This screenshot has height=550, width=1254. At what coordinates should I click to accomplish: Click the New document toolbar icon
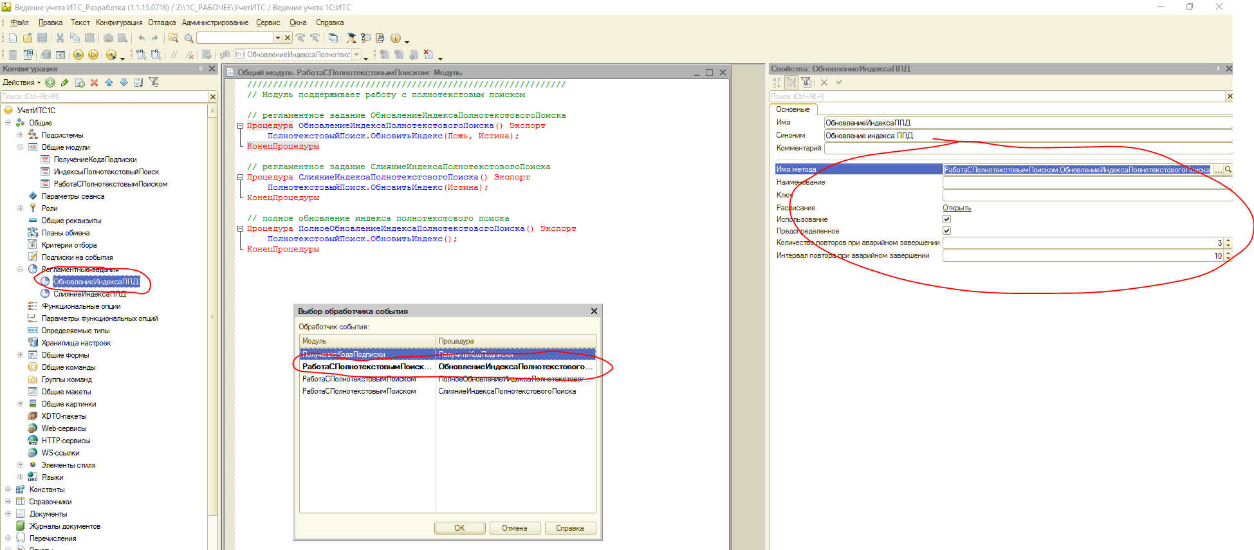[12, 38]
